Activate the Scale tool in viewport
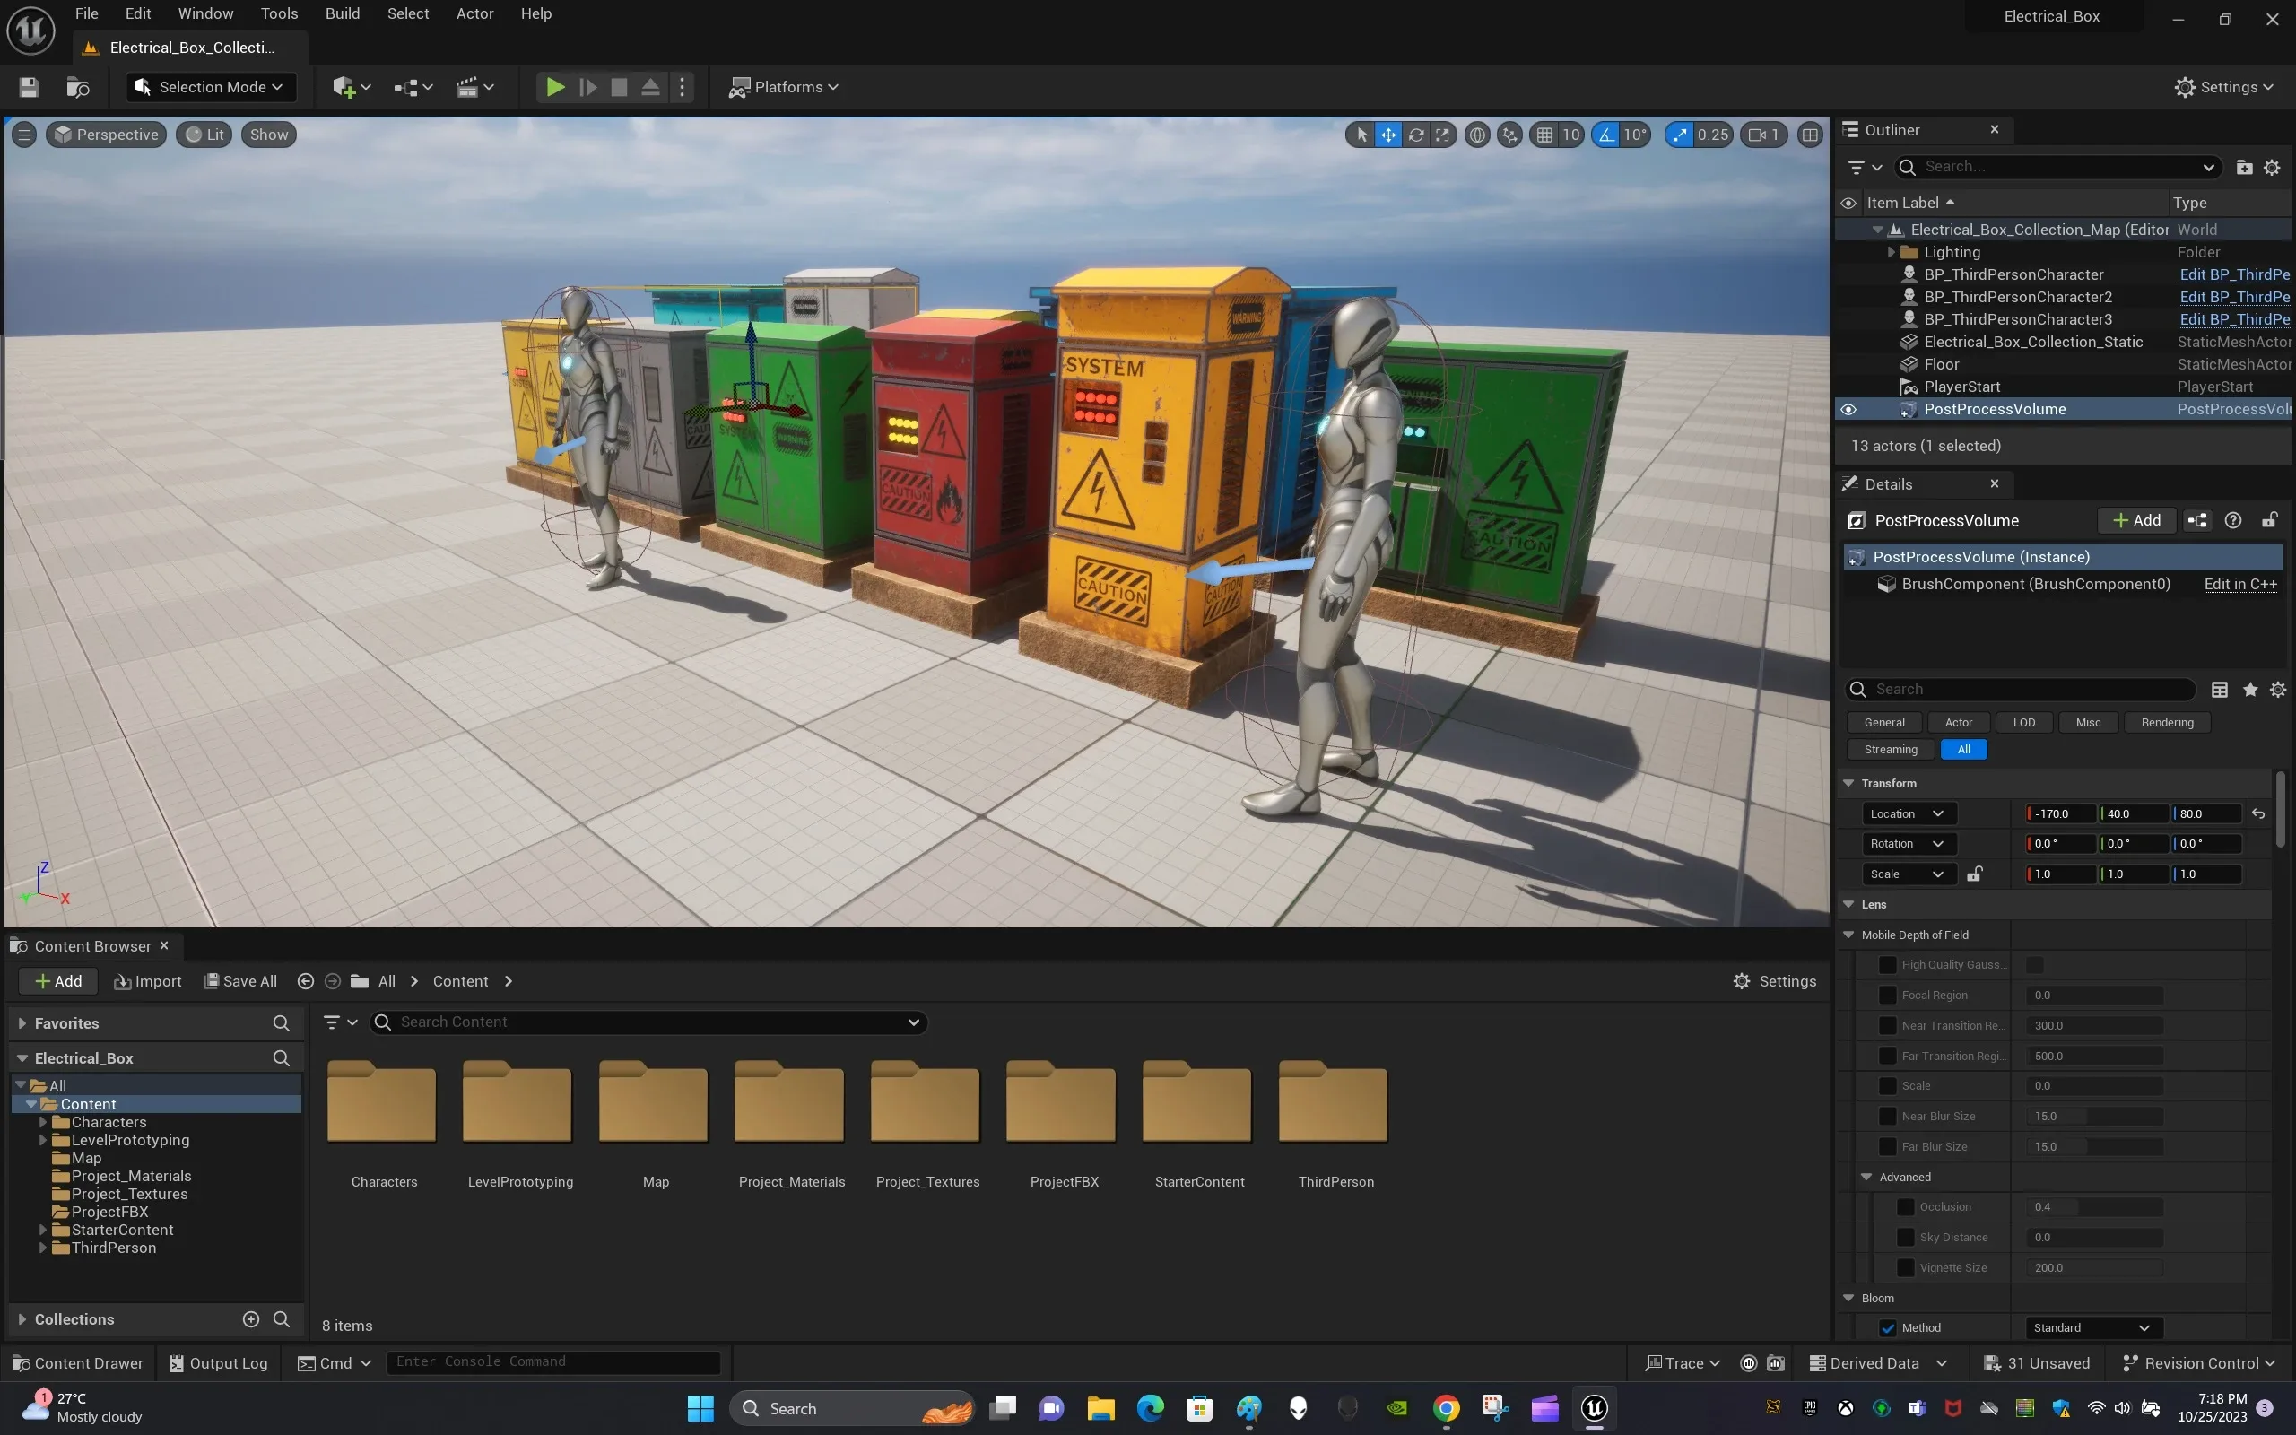 (x=1442, y=135)
